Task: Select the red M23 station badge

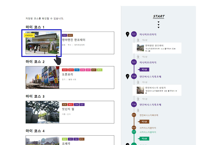Action: pyautogui.click(x=70, y=105)
